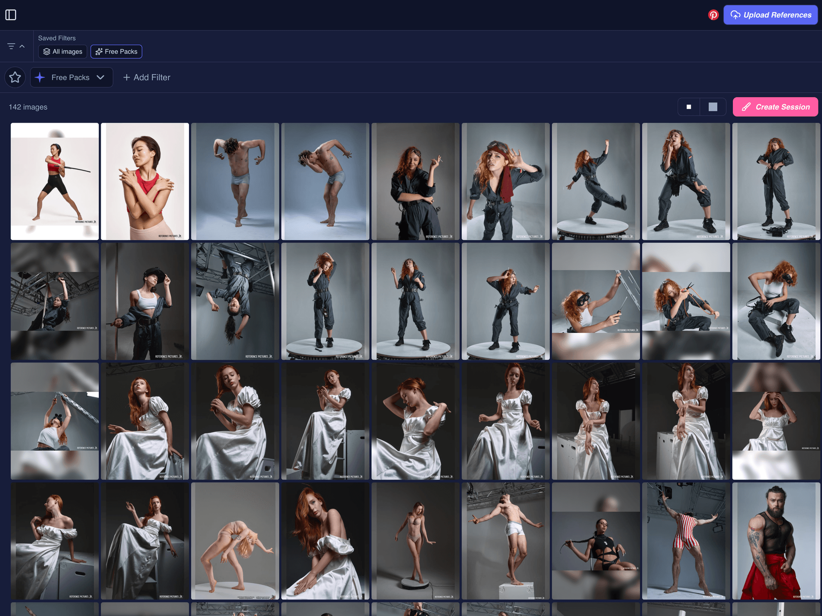
Task: Collapse the saved filters chevron
Action: click(x=22, y=46)
